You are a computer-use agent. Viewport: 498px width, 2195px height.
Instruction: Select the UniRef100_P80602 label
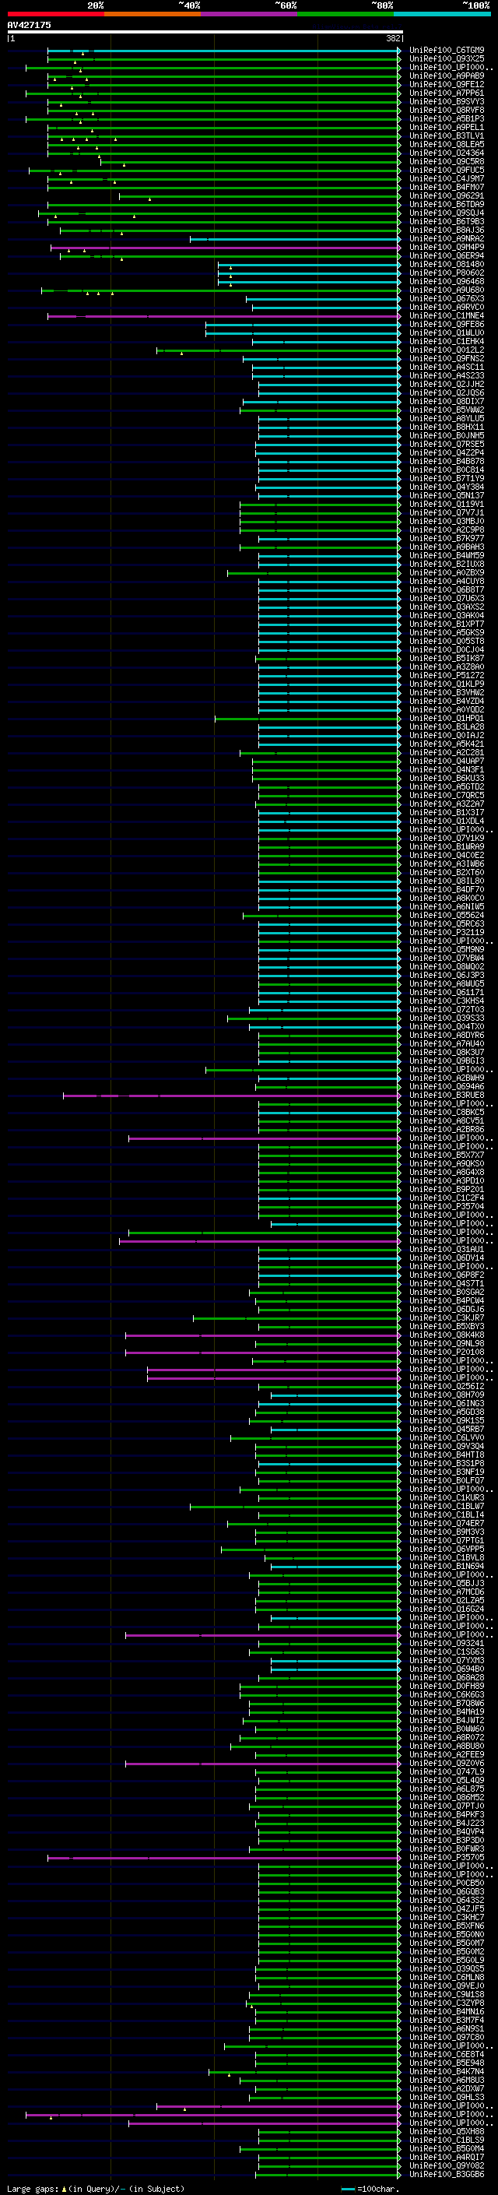(446, 273)
